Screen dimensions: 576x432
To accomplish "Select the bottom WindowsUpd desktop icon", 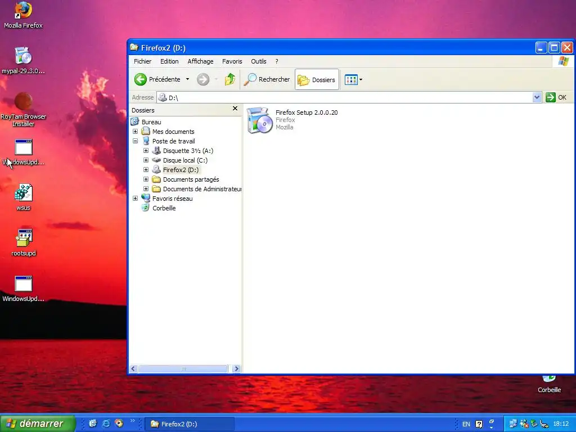I will [x=23, y=289].
